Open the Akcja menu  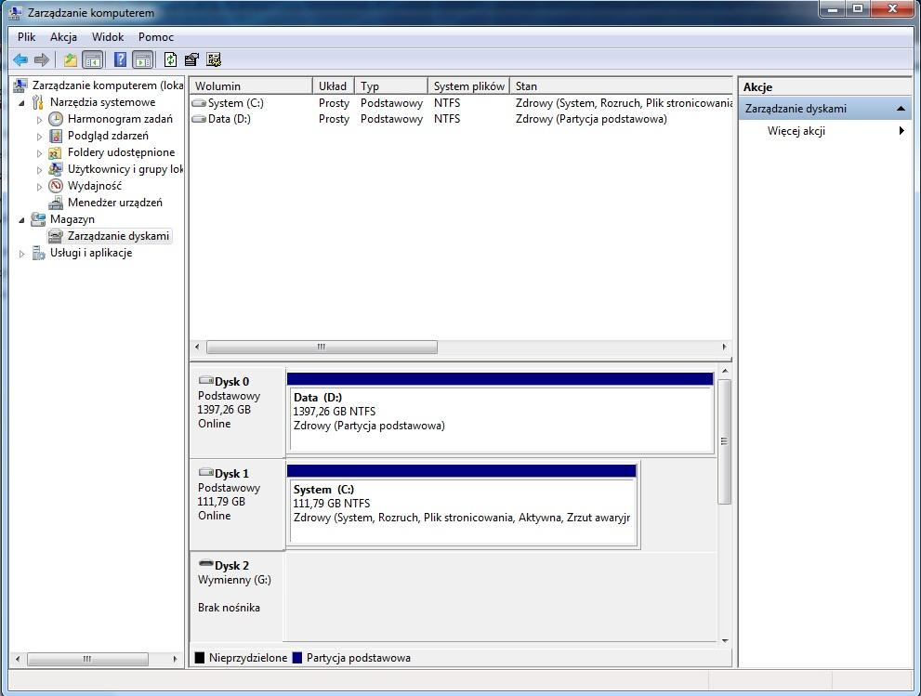pos(63,37)
